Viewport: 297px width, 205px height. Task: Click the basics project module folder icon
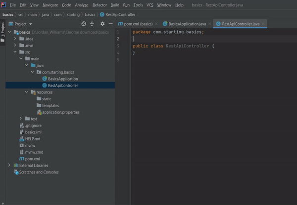tap(16, 32)
